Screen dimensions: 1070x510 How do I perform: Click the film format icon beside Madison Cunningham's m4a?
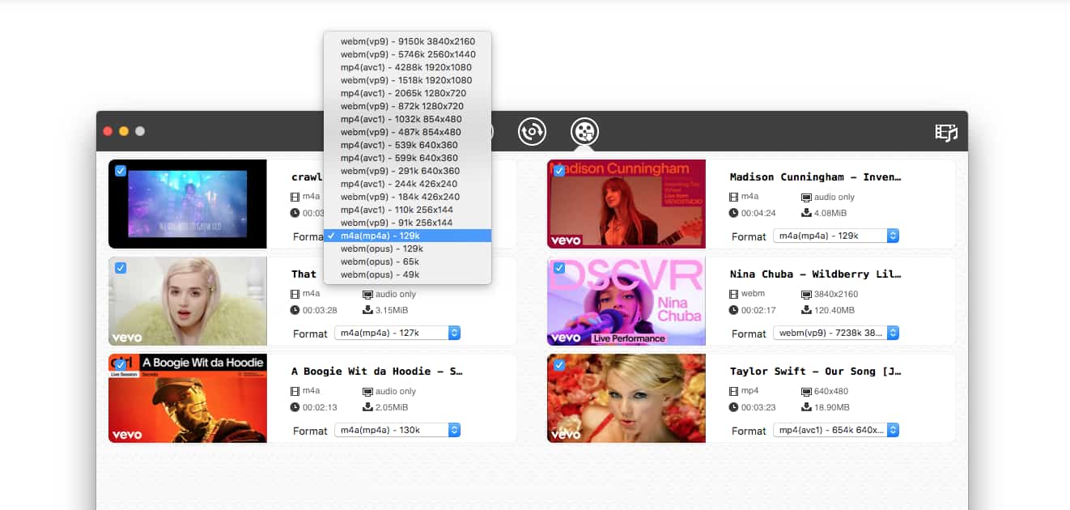click(733, 197)
